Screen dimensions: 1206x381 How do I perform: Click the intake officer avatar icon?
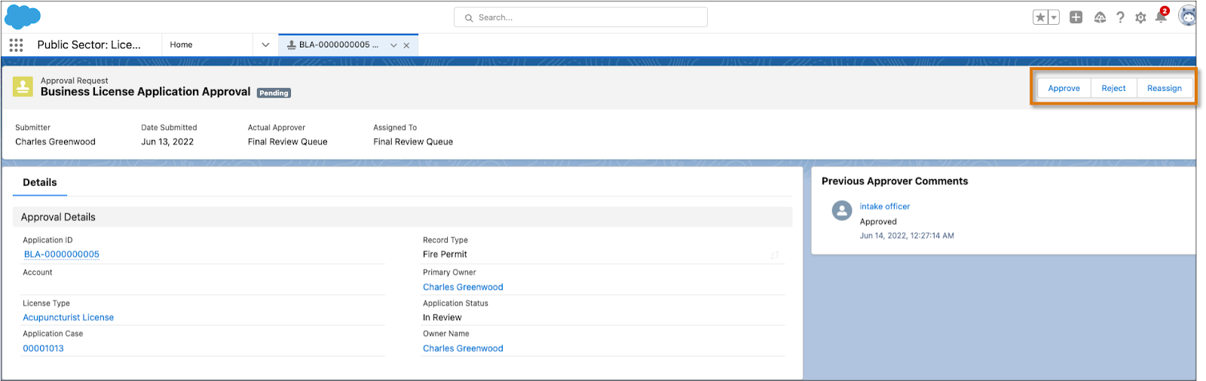(842, 210)
